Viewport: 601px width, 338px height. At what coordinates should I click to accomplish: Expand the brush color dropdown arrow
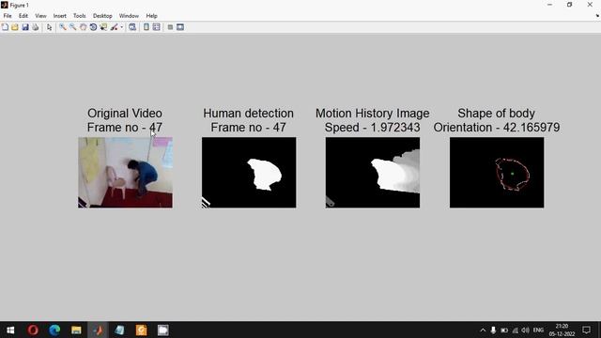(x=121, y=27)
